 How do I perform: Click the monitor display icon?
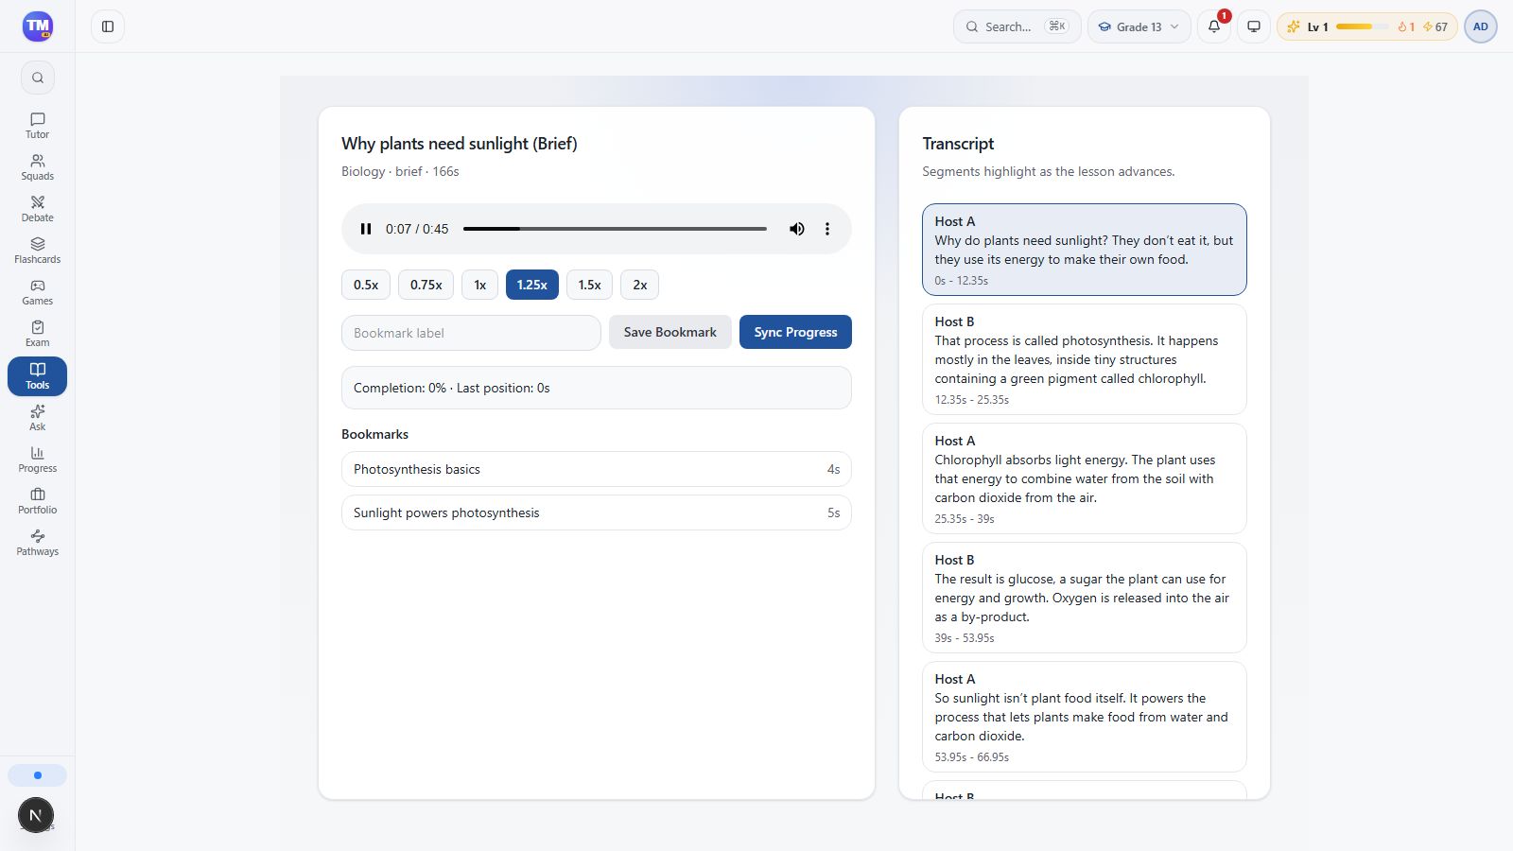[x=1254, y=26]
